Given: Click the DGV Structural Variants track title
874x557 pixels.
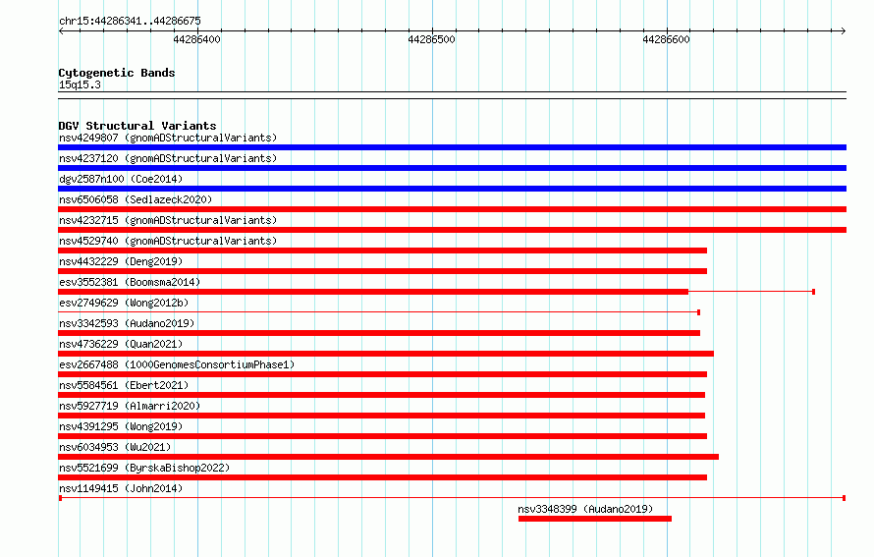Looking at the screenshot, I should pos(137,126).
